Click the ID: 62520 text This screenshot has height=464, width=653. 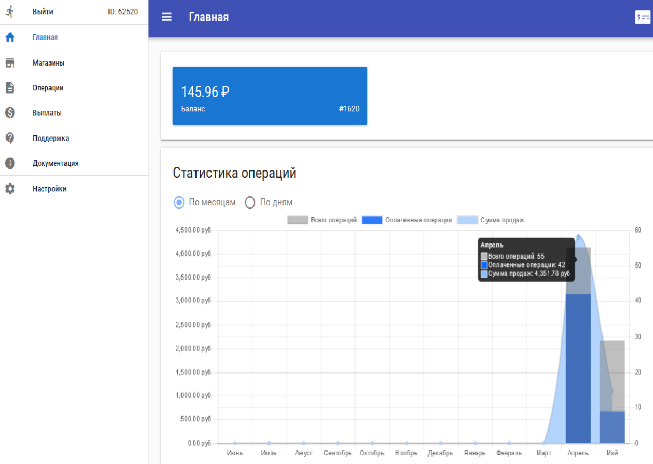coord(123,11)
